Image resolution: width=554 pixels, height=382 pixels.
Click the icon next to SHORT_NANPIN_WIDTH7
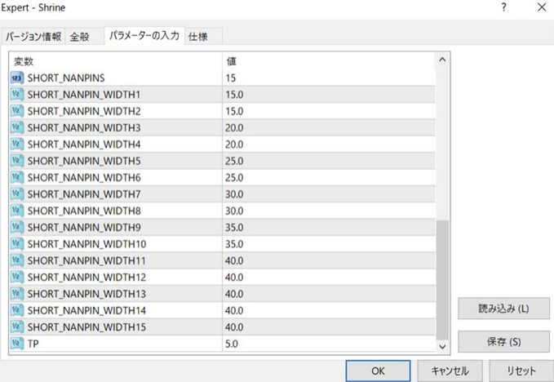tap(17, 194)
